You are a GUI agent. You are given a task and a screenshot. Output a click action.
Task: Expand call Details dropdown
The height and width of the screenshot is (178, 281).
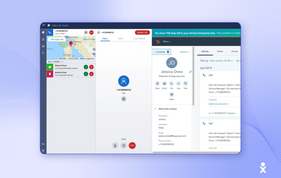232,113
